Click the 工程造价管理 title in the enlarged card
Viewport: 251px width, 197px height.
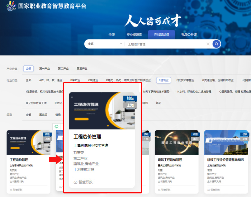click(x=87, y=137)
